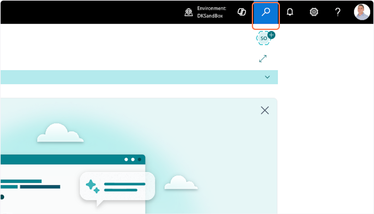374x214 pixels.
Task: Open the user profile avatar
Action: click(x=362, y=12)
